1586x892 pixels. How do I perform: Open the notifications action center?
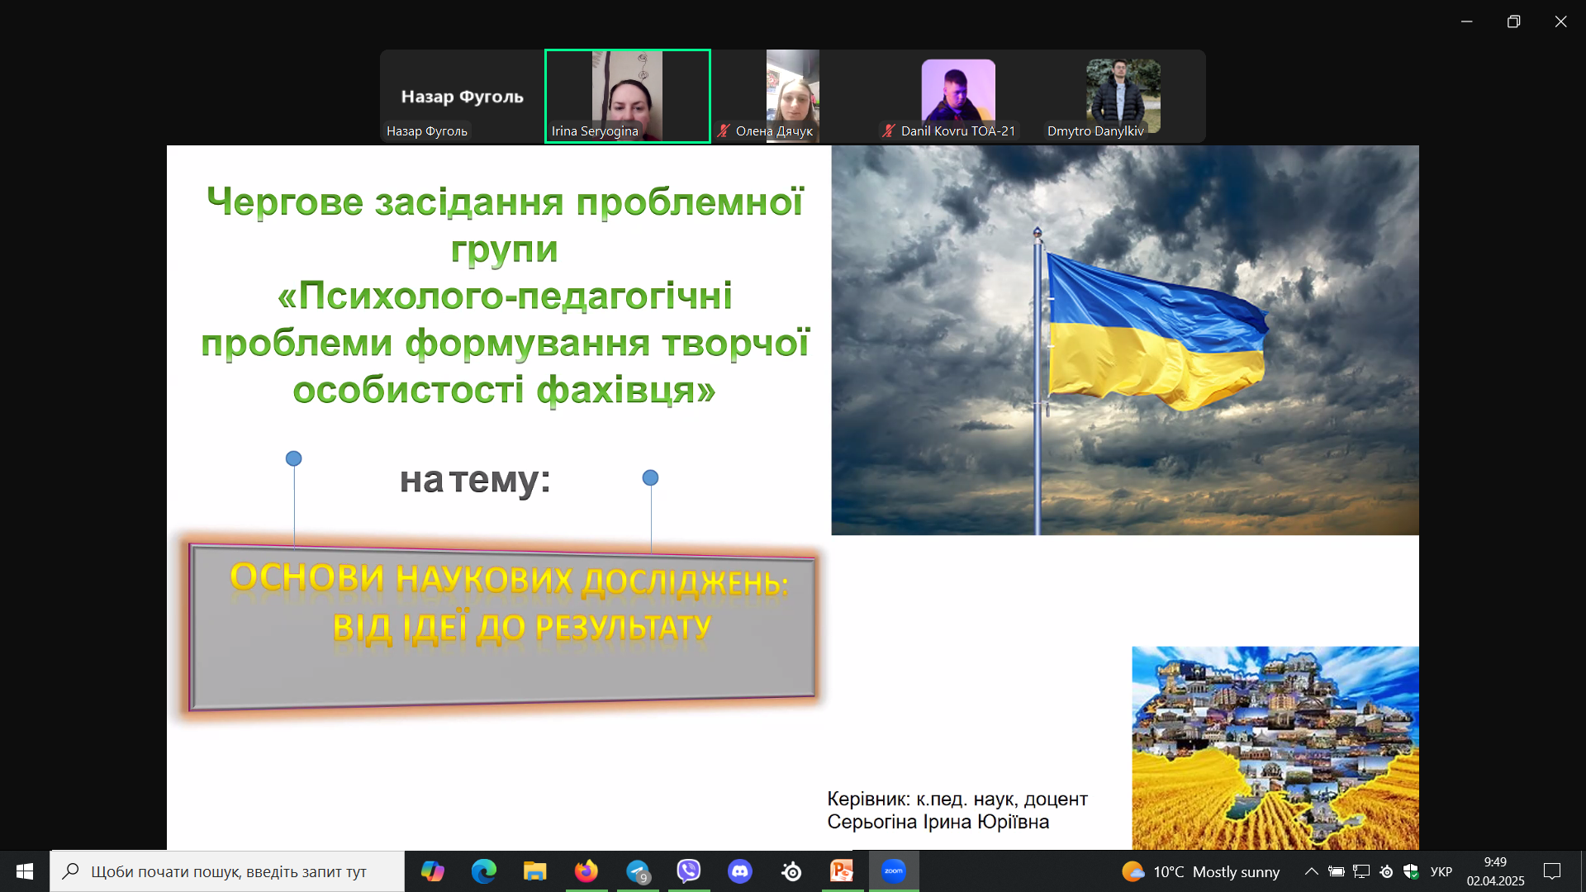point(1552,871)
